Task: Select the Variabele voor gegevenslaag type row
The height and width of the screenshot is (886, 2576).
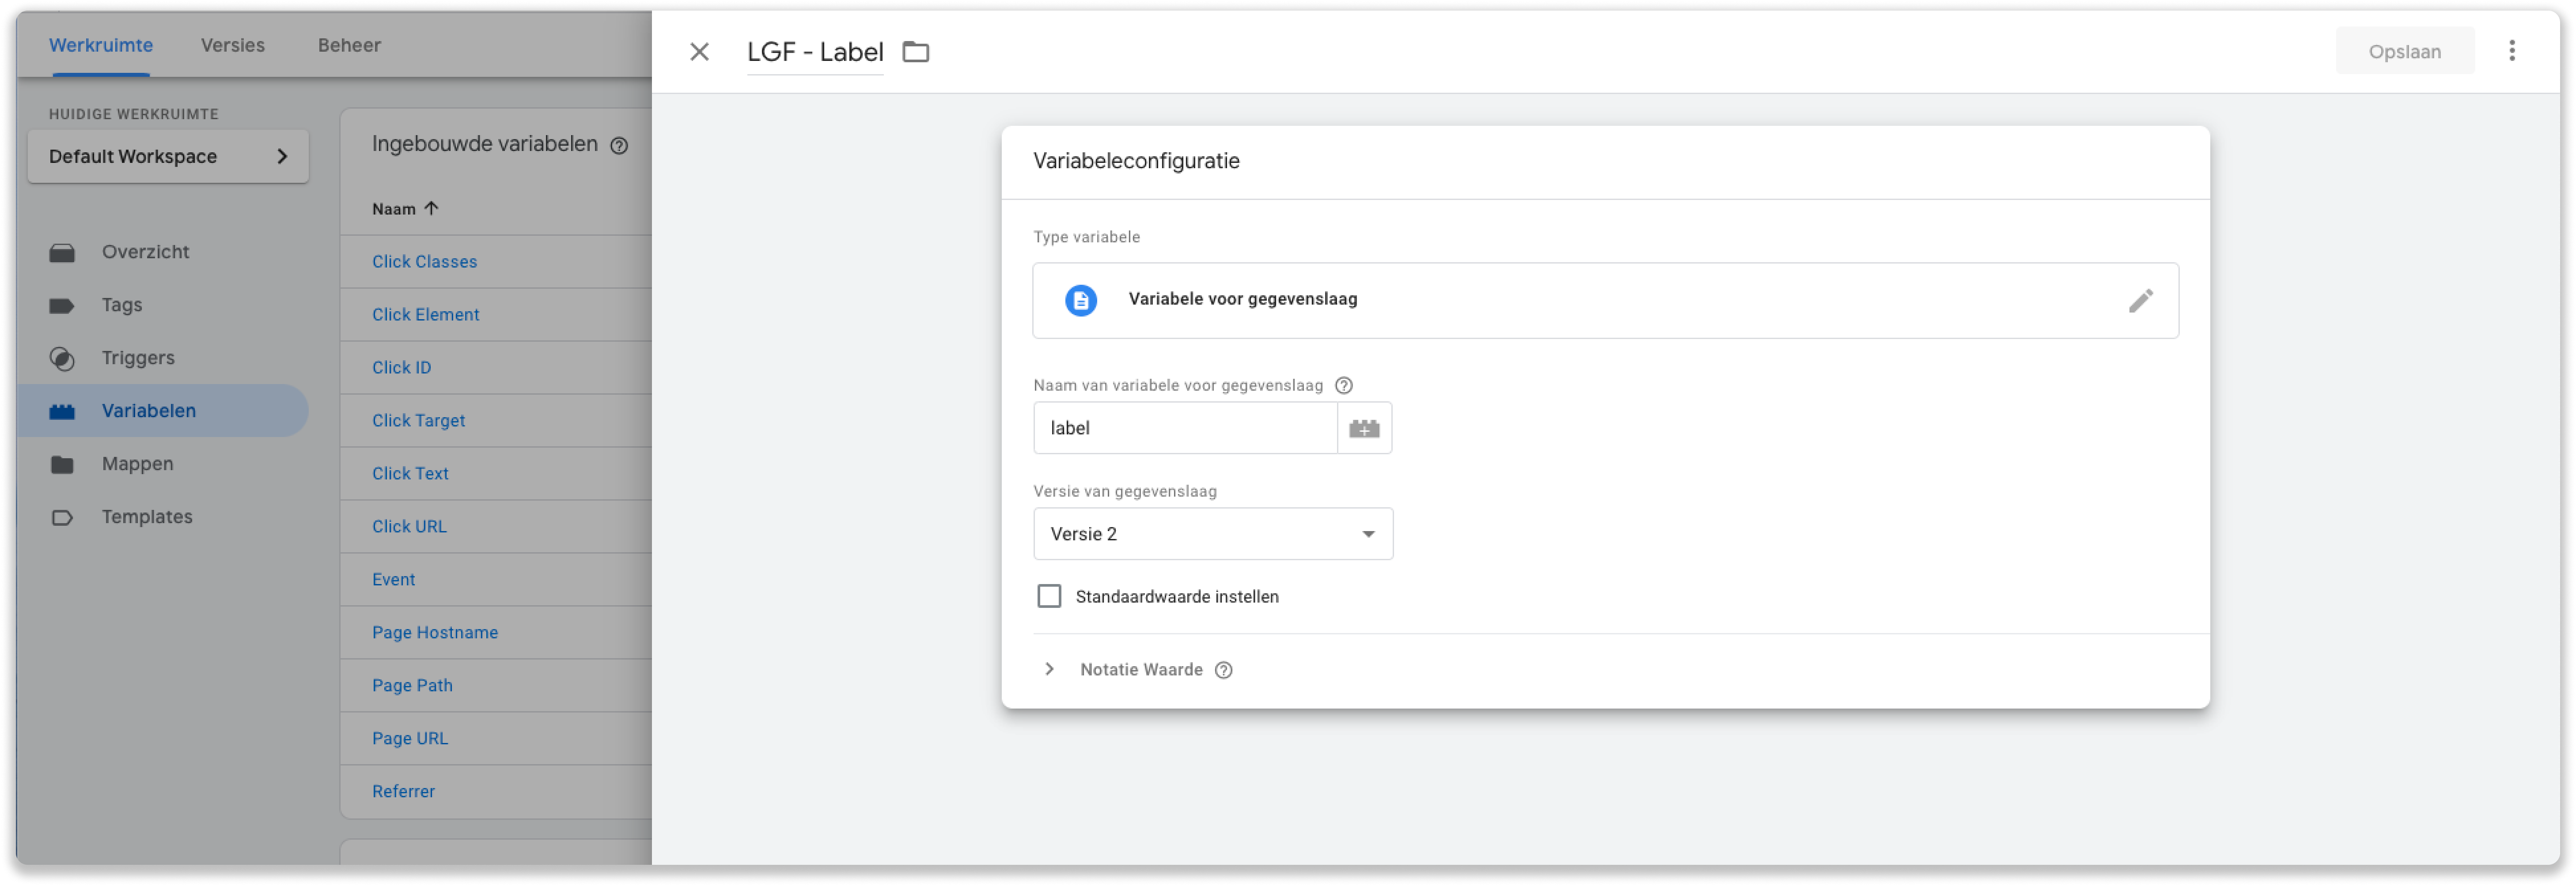Action: 1605,300
